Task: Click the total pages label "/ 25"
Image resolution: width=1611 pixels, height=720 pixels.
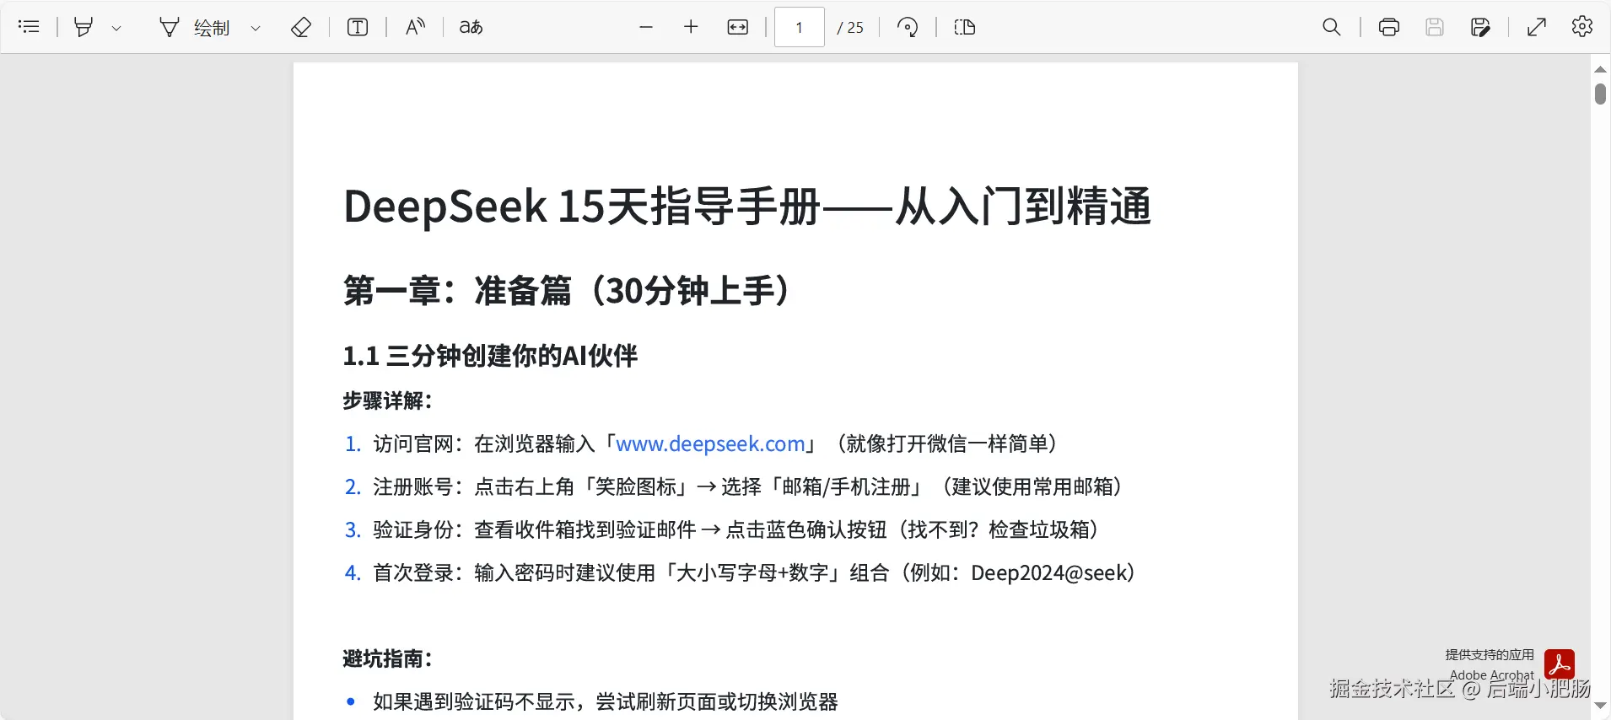Action: tap(850, 28)
